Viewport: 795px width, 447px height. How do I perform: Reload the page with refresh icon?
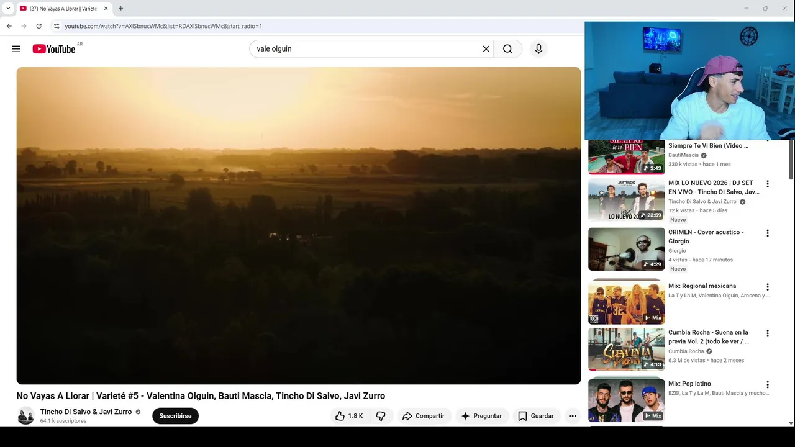tap(39, 26)
